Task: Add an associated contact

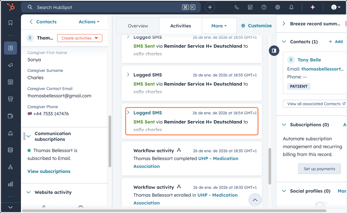Action: tap(335, 42)
